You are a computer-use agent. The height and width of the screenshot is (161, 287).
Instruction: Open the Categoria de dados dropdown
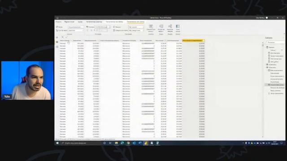(x=136, y=30)
